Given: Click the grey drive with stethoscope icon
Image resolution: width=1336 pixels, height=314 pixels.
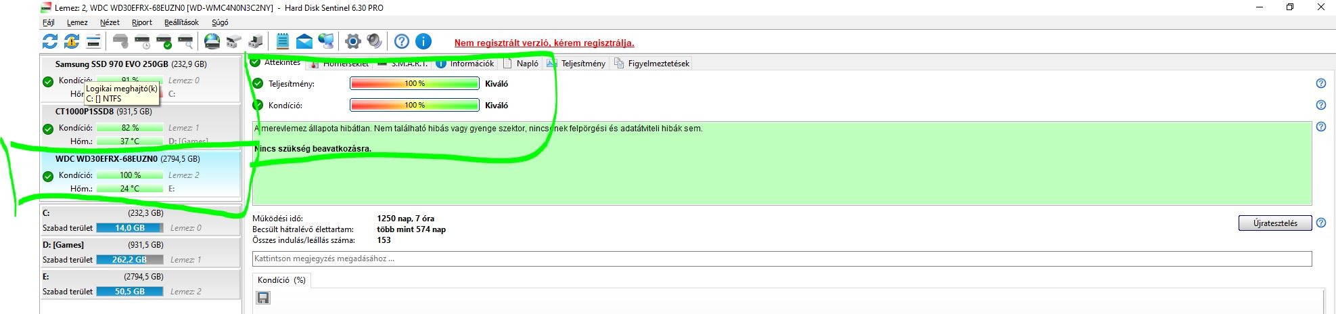Looking at the screenshot, I should (120, 41).
